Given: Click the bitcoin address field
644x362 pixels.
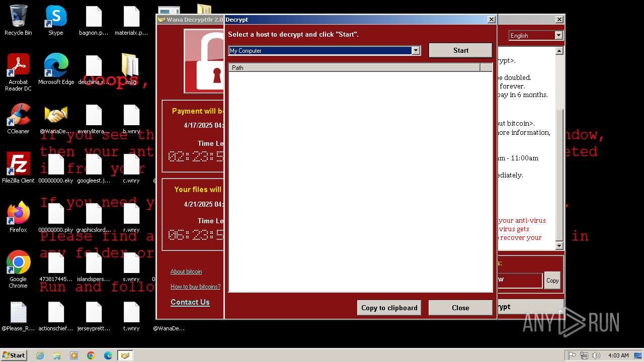Looking at the screenshot, I should (x=520, y=280).
